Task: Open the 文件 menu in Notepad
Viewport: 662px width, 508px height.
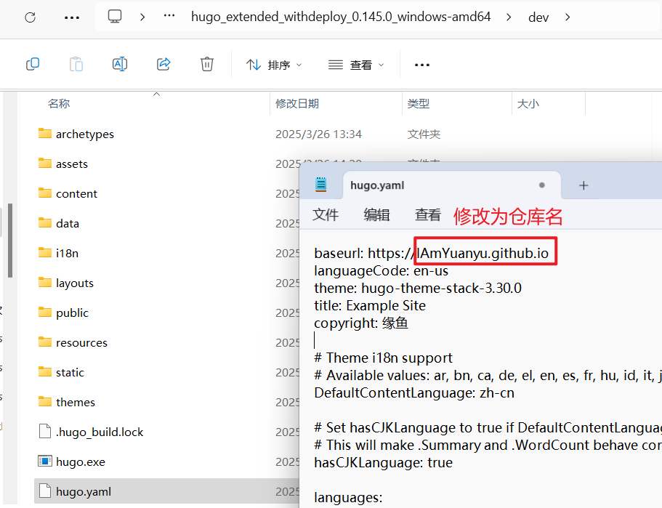Action: [326, 214]
